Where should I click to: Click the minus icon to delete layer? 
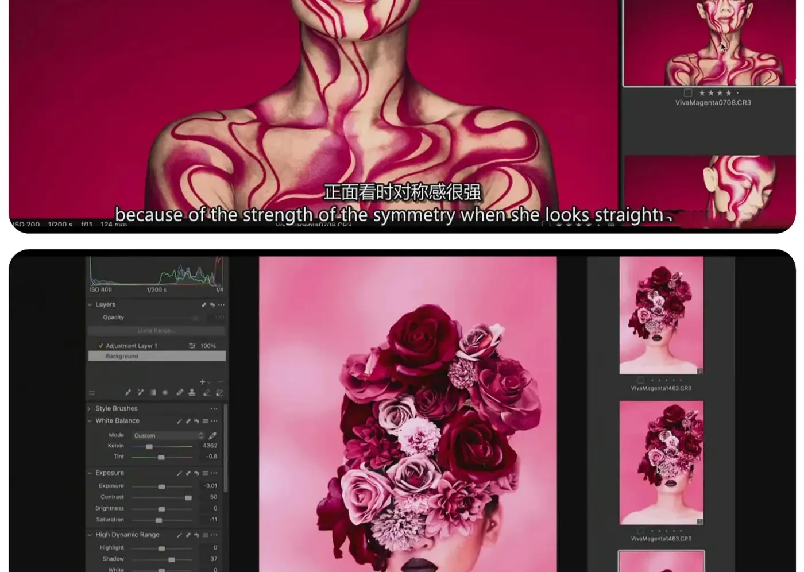coord(220,381)
